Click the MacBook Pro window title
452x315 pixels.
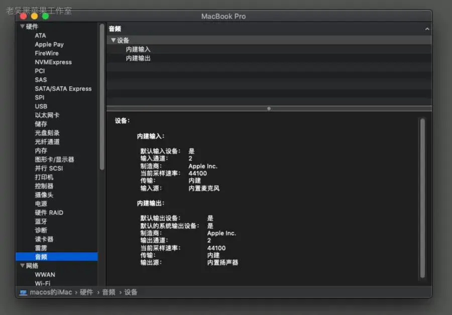(223, 17)
